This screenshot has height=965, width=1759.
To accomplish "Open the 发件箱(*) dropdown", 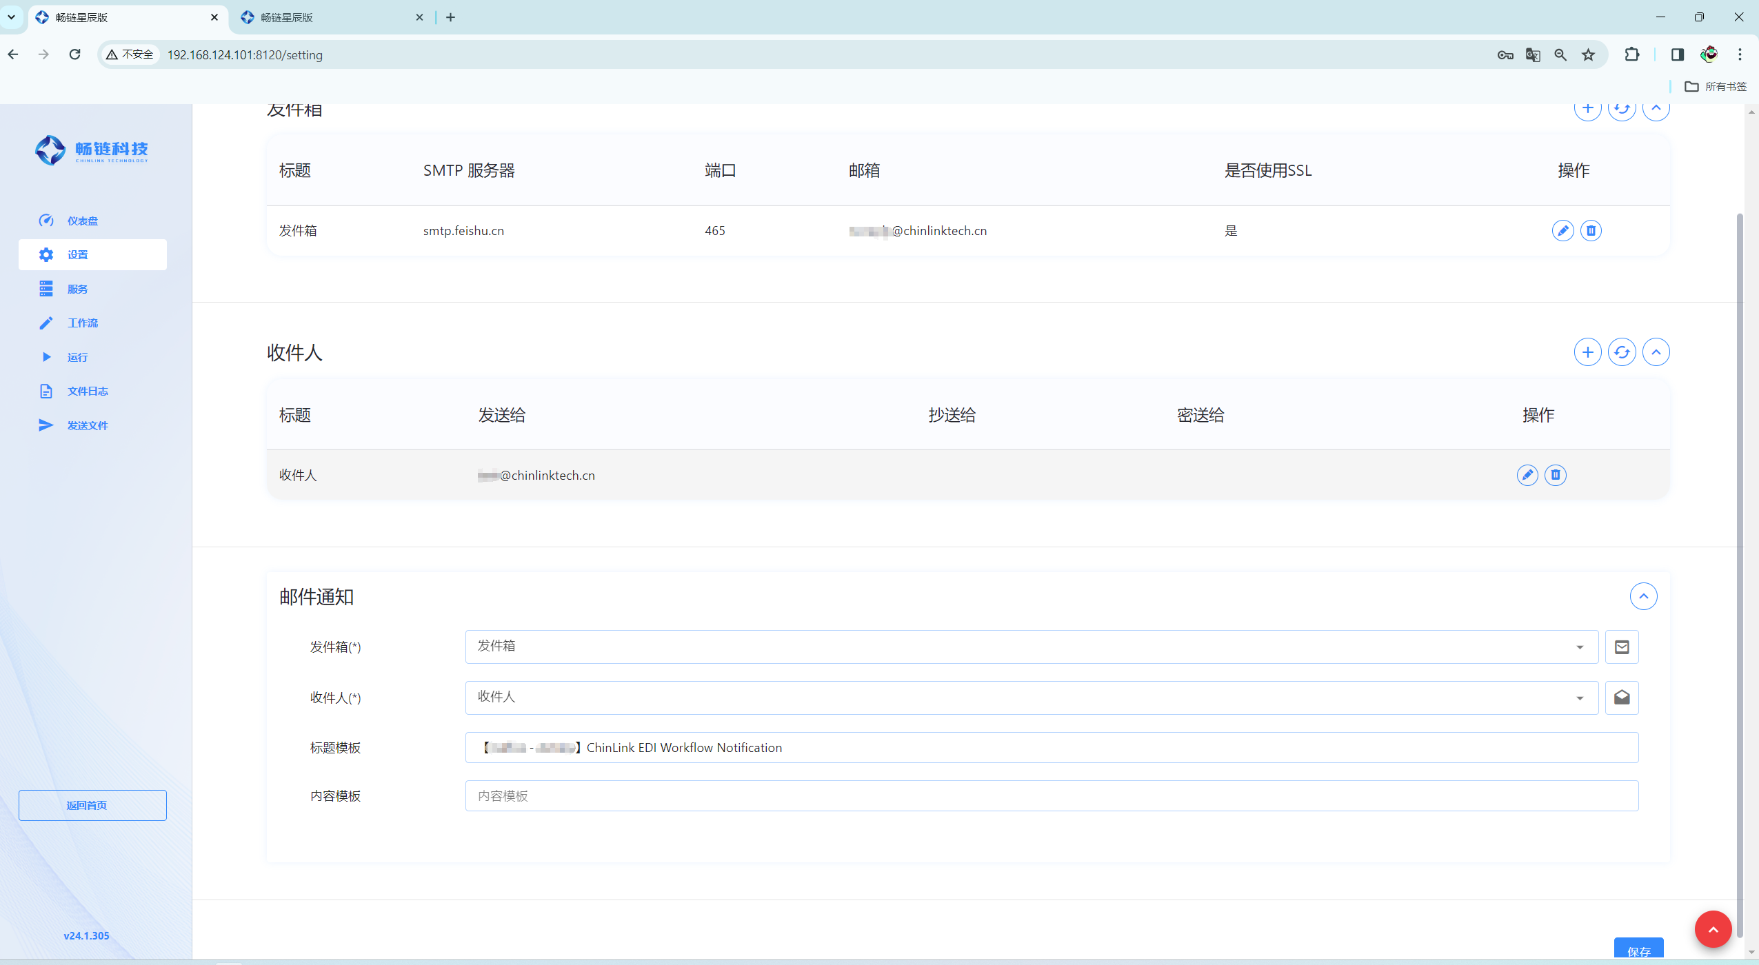I will 1031,647.
